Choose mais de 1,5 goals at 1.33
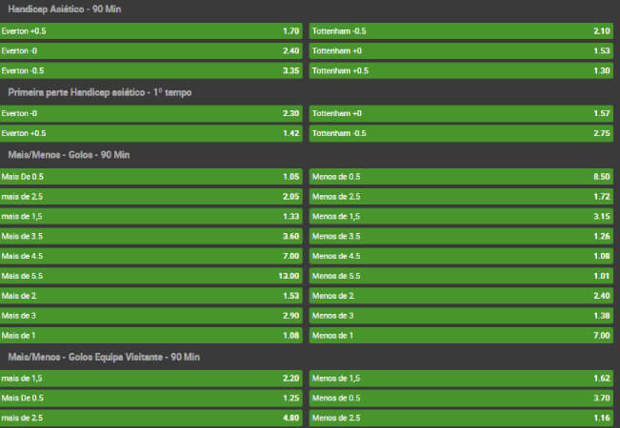620x428 pixels. (151, 216)
